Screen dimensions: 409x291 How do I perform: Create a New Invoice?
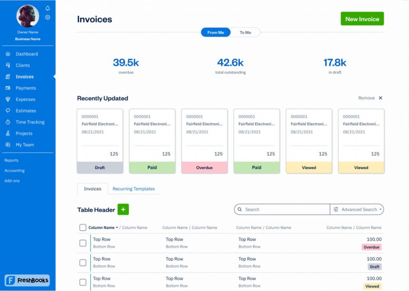click(x=362, y=18)
